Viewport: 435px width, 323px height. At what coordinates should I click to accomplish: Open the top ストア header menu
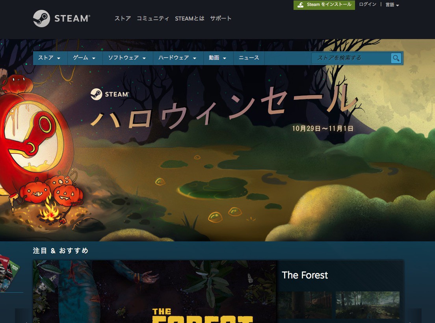click(123, 18)
